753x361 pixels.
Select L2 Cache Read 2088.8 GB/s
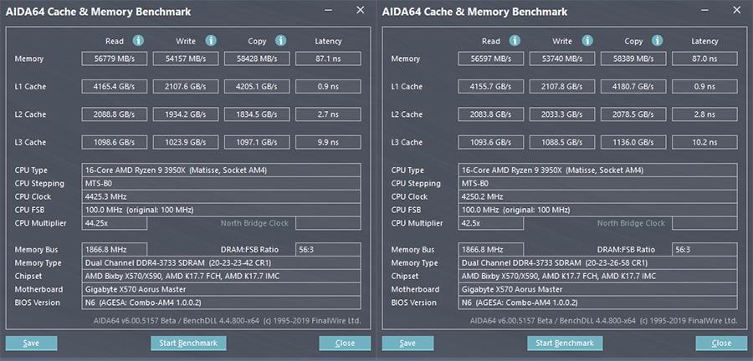click(115, 114)
